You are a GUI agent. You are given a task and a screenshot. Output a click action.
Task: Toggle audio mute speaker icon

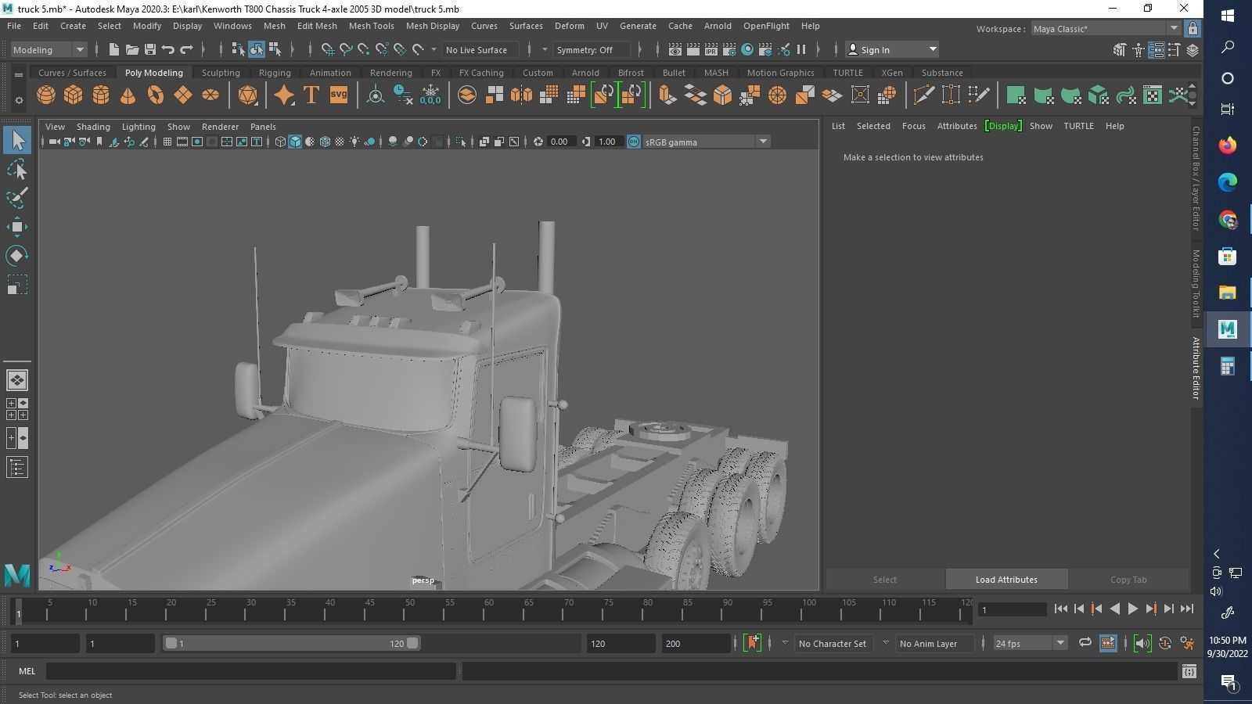[x=1142, y=643]
